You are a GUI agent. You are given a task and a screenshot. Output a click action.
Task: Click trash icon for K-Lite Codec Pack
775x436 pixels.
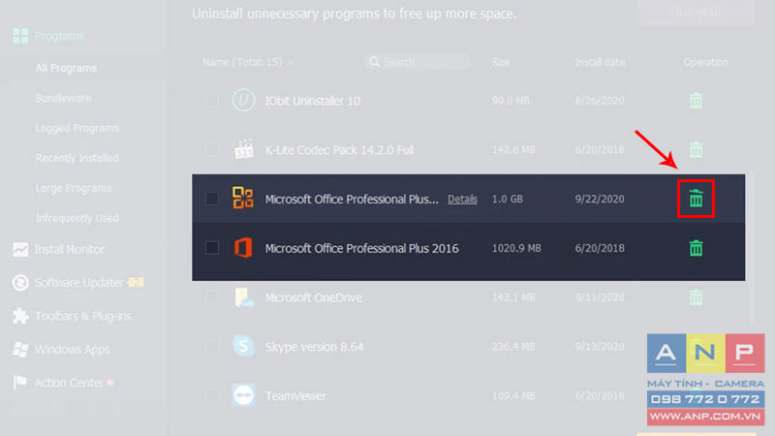[x=696, y=149]
